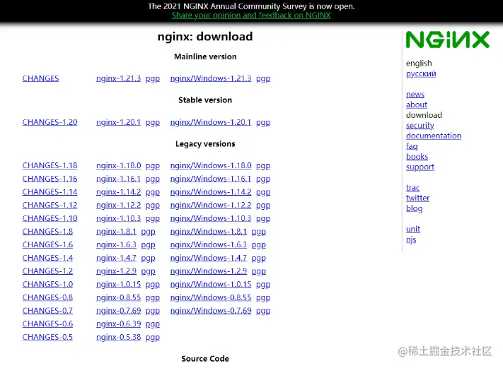The height and width of the screenshot is (368, 503).
Task: Download nginx/Windows-1.20.1
Action: point(211,122)
